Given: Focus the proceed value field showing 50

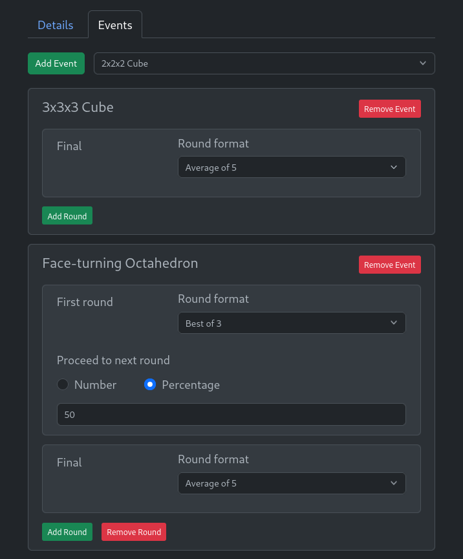Looking at the screenshot, I should tap(231, 414).
